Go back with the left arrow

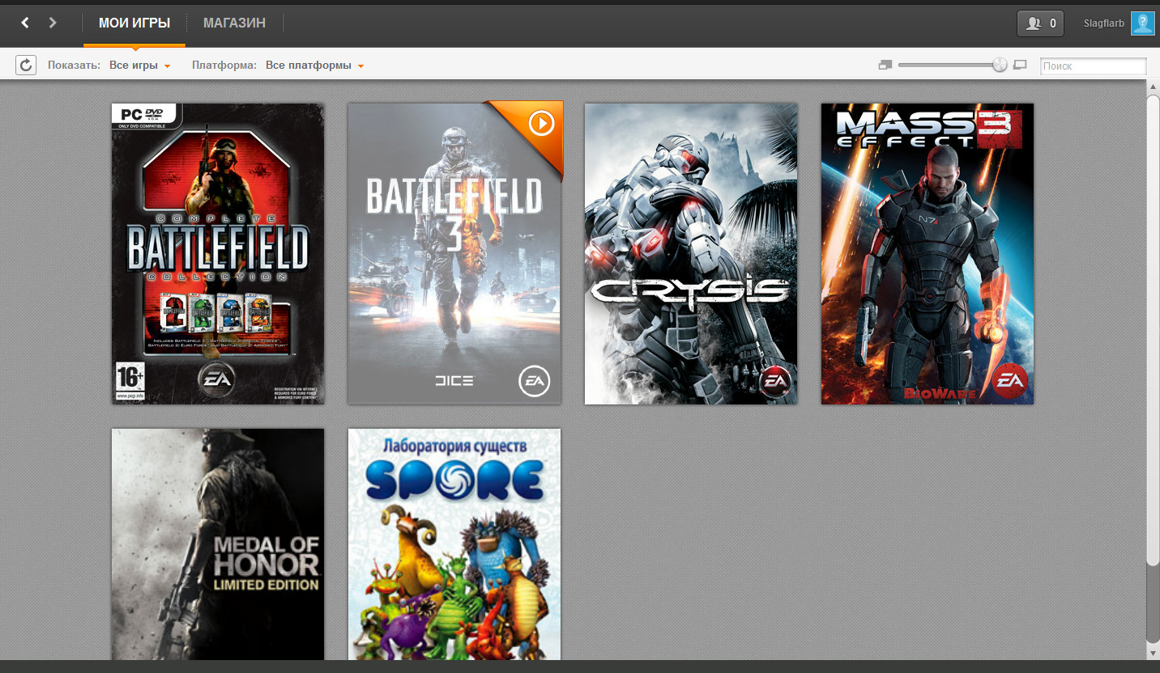pos(25,23)
